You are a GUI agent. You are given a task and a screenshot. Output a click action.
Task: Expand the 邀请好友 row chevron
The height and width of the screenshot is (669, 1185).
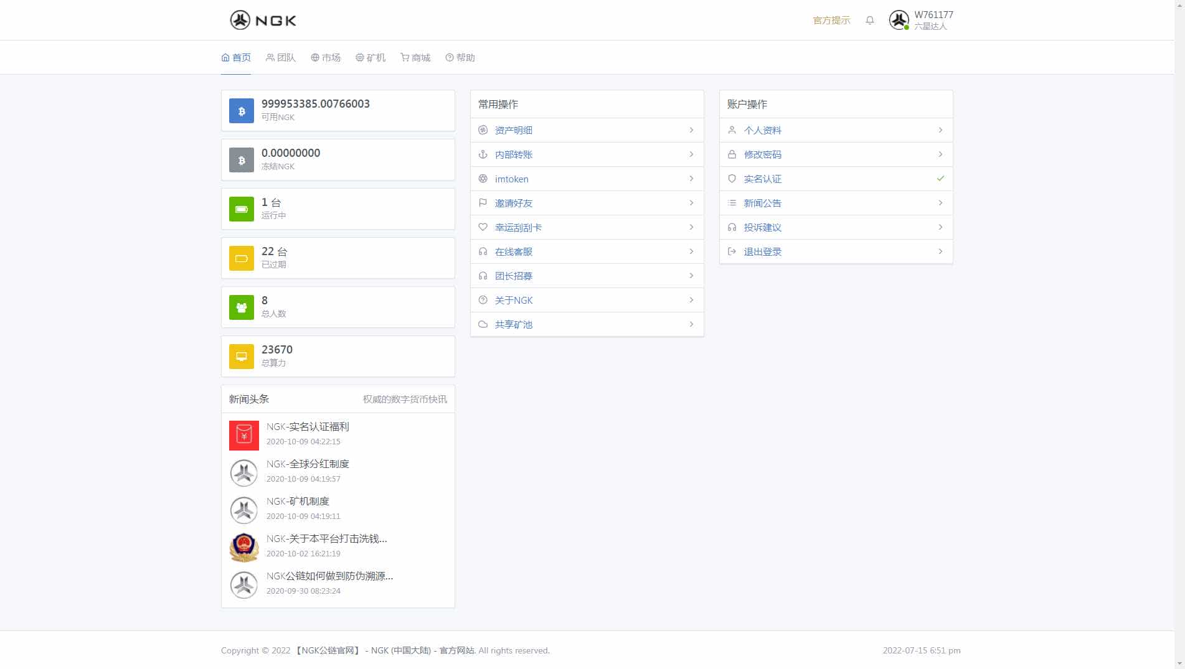click(x=691, y=203)
